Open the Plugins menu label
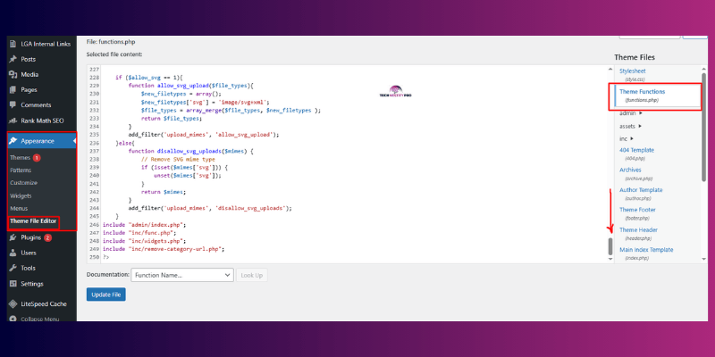This screenshot has height=357, width=715. [31, 237]
